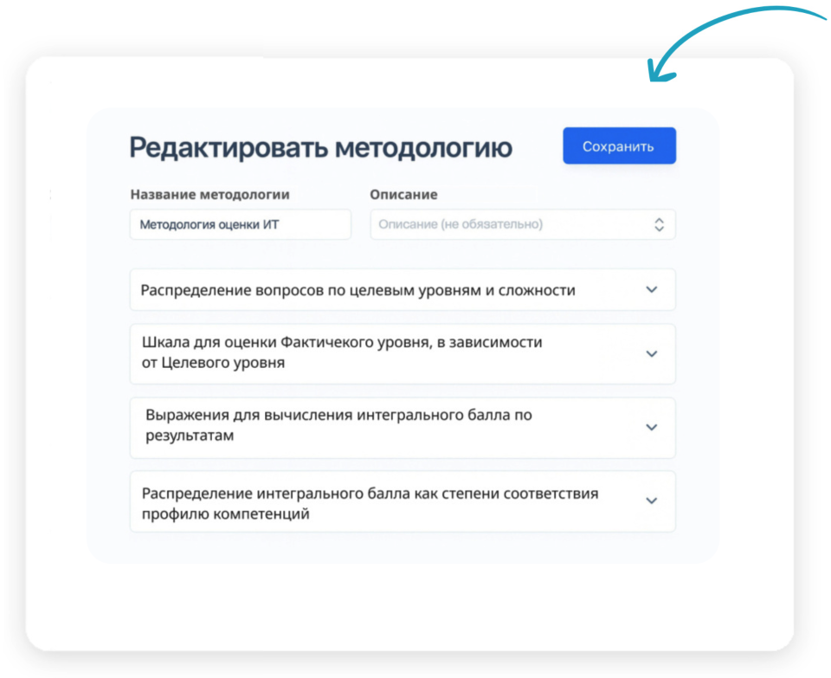Expand chevron for Распределение интегрального балла section

click(651, 501)
